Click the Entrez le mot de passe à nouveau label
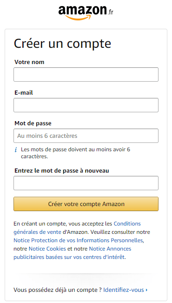The width and height of the screenshot is (172, 303). 61,171
